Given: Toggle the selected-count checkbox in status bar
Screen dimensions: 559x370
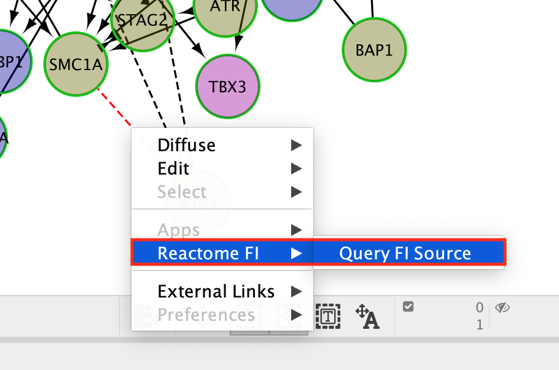Looking at the screenshot, I should point(408,307).
